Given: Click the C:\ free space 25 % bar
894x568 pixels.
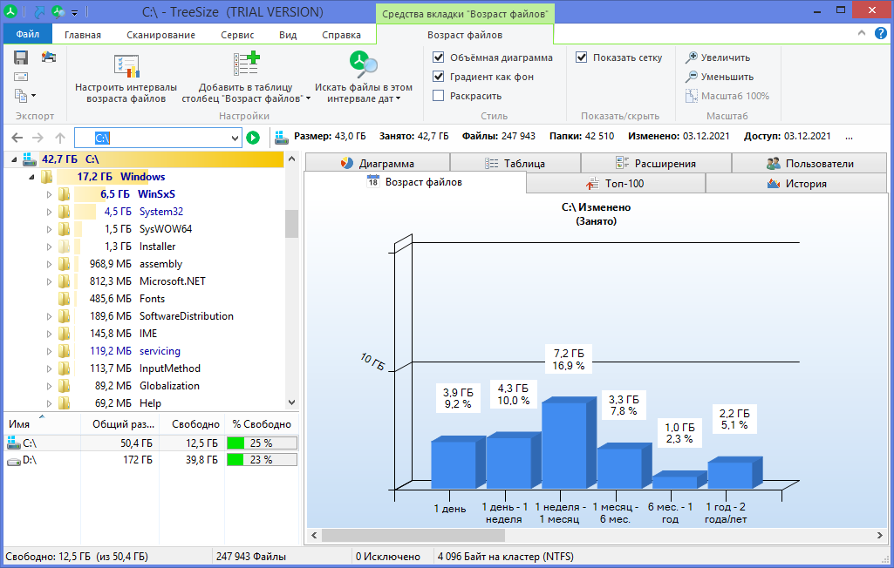Looking at the screenshot, I should tap(262, 443).
